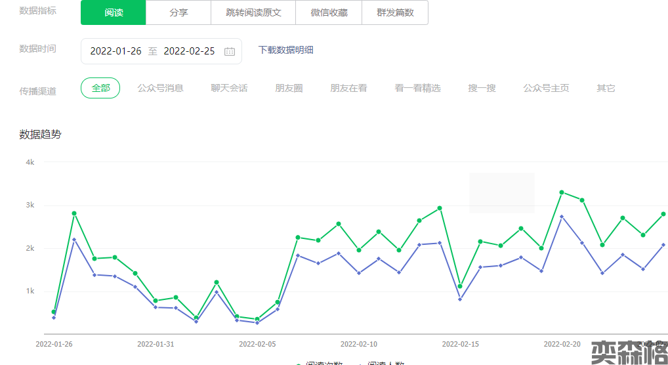Click the start date 2022-01-26 field
668x365 pixels.
pos(115,51)
